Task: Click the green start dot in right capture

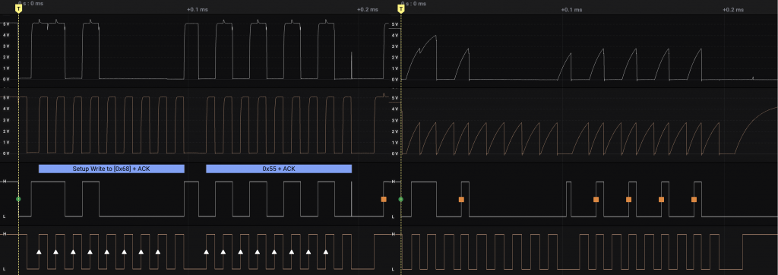Action: coord(401,199)
